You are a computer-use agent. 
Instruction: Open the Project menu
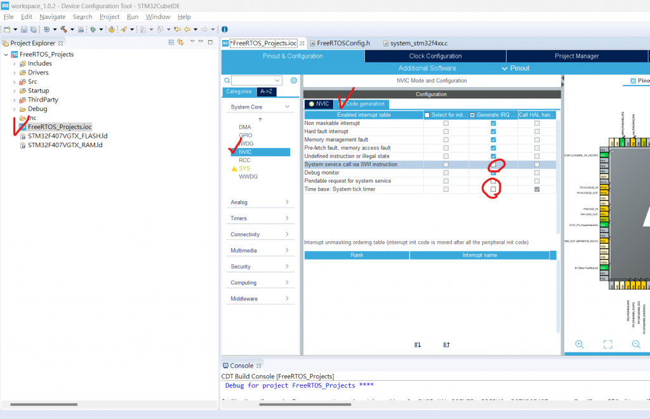coord(109,17)
